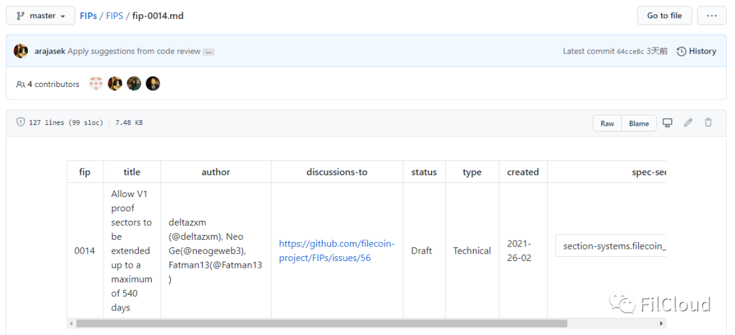Click the 'Allow V1 proof sectors' title cell

click(x=132, y=251)
